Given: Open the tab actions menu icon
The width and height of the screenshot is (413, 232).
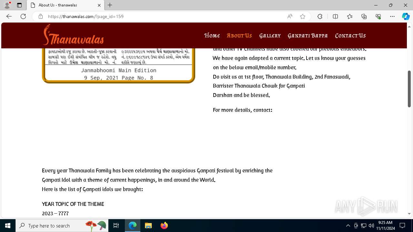Looking at the screenshot, I should click(x=19, y=5).
